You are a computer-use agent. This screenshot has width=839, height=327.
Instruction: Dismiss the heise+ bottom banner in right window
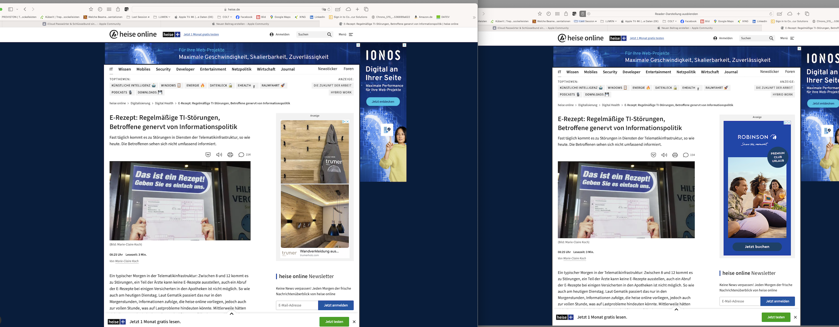(795, 317)
